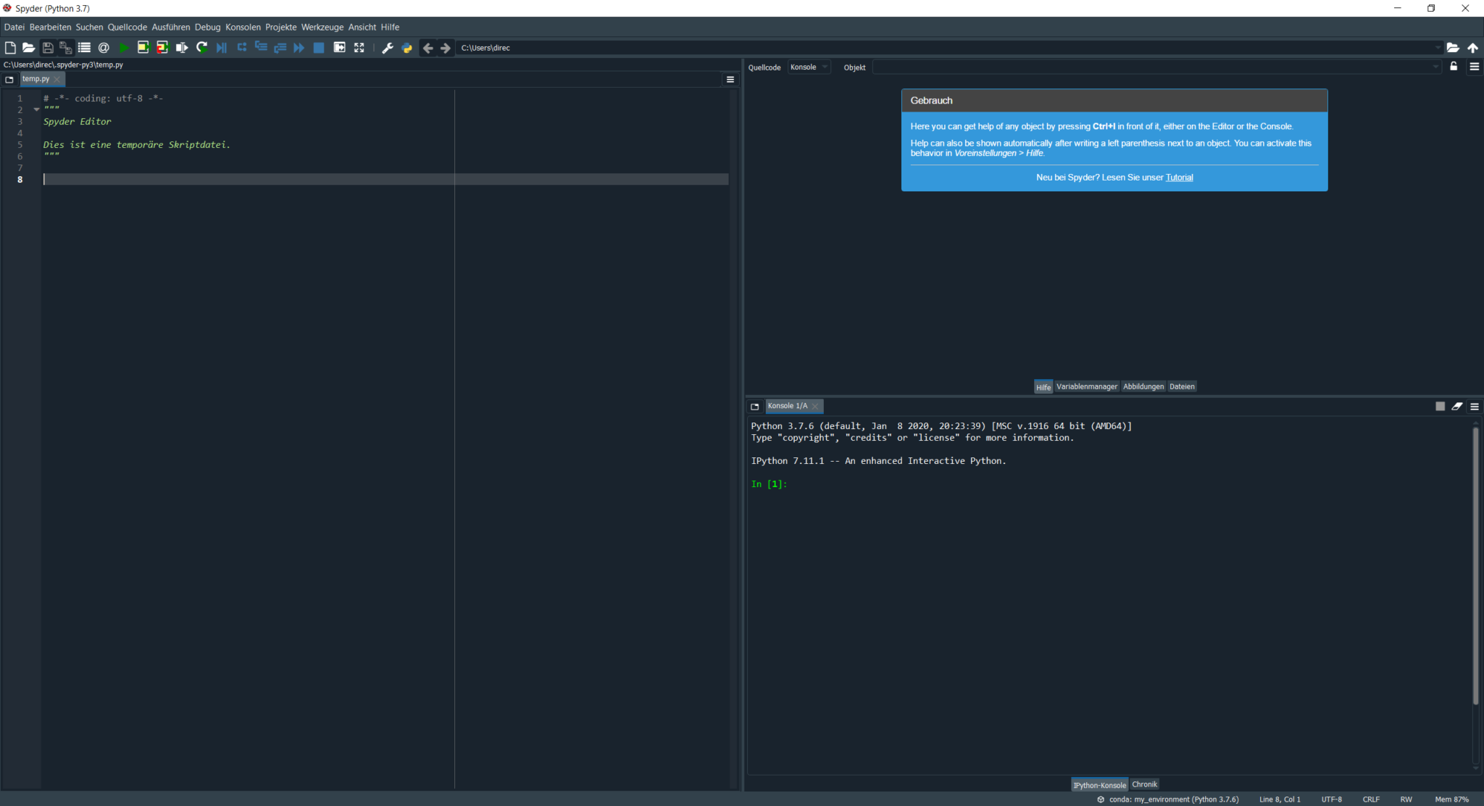Save all open files
The image size is (1484, 806).
click(66, 48)
